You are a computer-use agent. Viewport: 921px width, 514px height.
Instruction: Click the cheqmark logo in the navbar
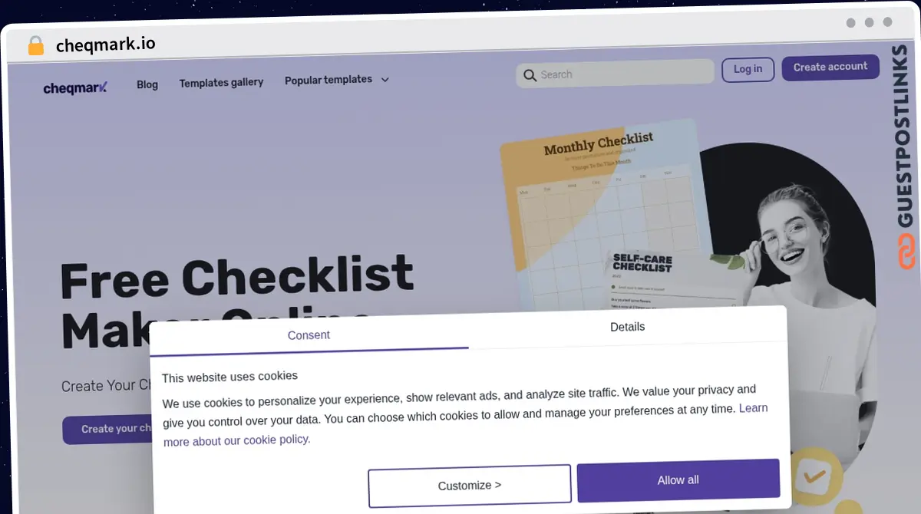(75, 87)
